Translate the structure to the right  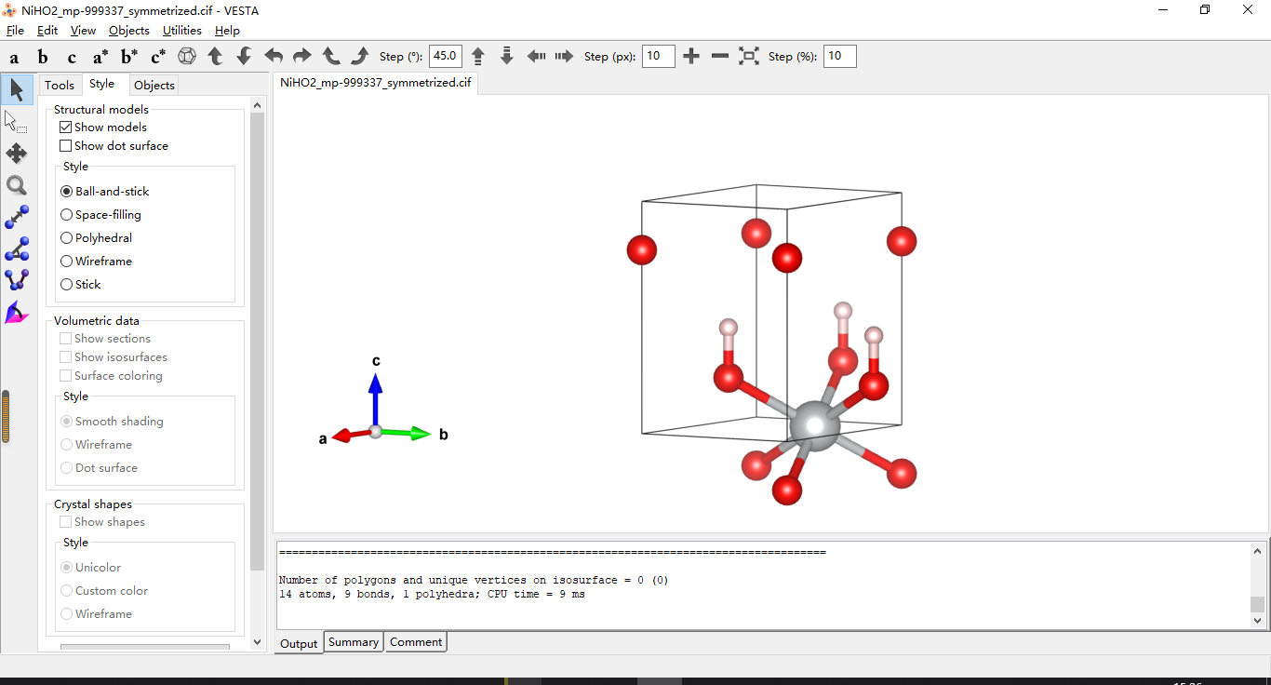(x=564, y=57)
